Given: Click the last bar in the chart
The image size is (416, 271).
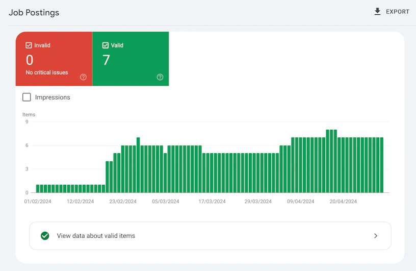Looking at the screenshot, I should pos(382,165).
